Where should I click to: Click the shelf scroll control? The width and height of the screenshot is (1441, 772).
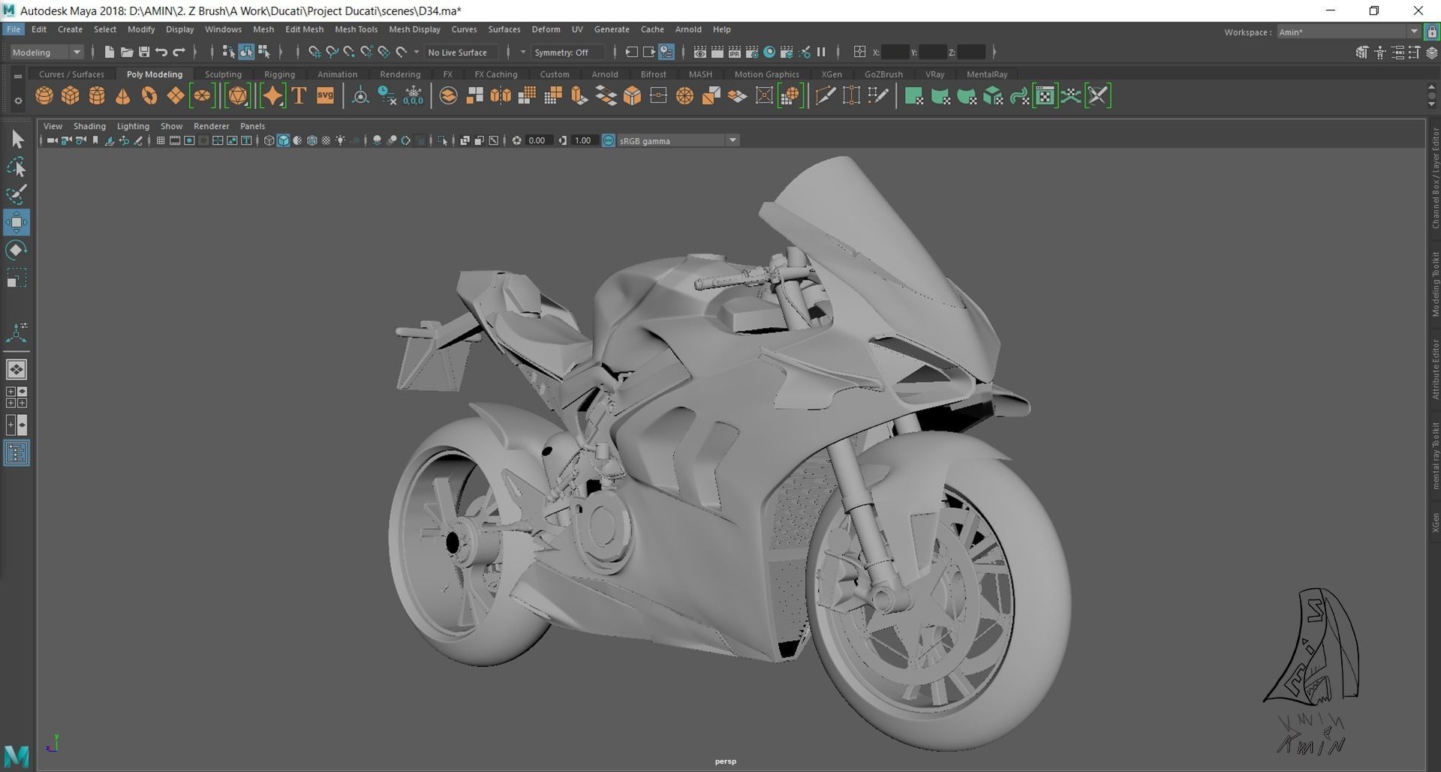[x=1430, y=95]
